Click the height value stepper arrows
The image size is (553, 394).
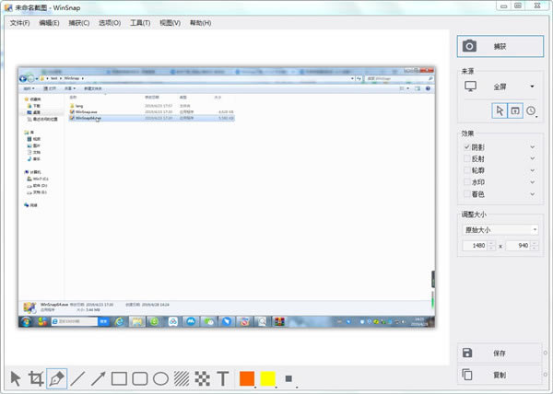coord(535,246)
